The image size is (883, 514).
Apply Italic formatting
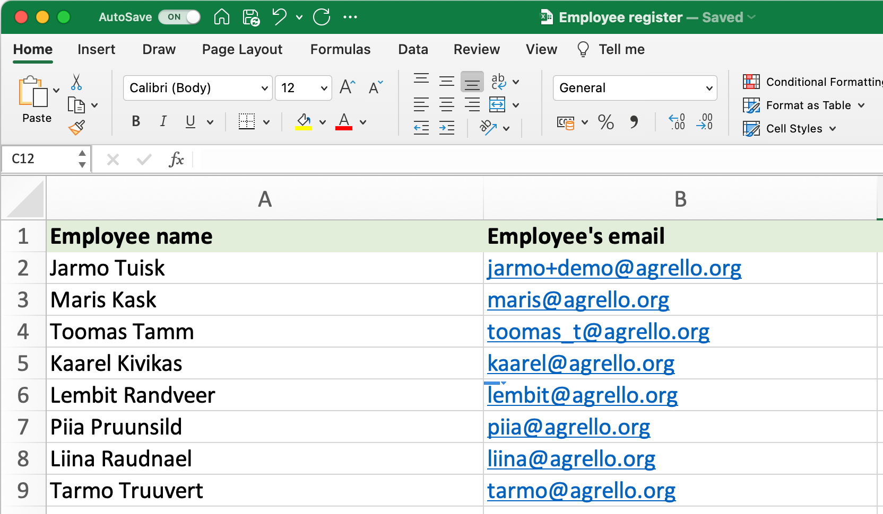(163, 122)
